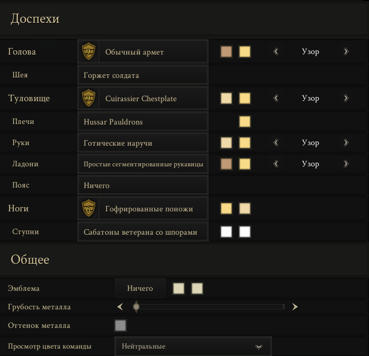Click the shield badge next to Cuirassier Chestplate
Viewport: 369px width, 356px height.
click(x=88, y=98)
